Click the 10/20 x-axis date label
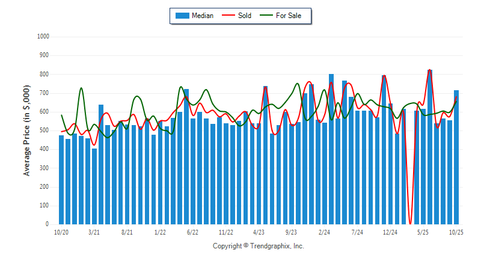Image resolution: width=481 pixels, height=261 pixels. click(61, 232)
